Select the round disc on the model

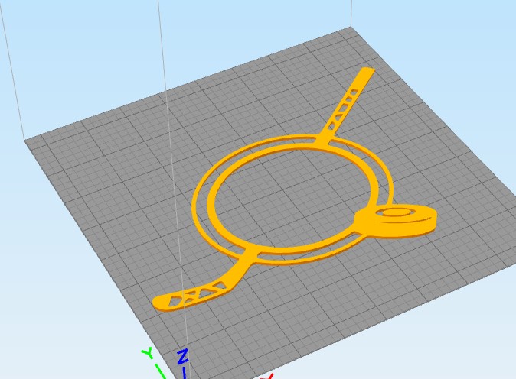397,219
